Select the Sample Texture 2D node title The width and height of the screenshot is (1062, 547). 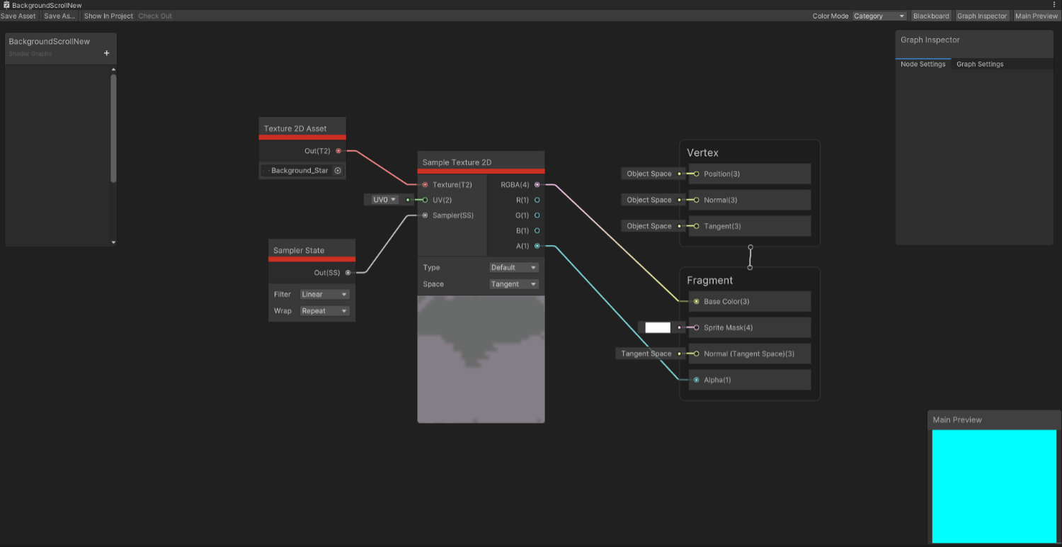tap(457, 162)
